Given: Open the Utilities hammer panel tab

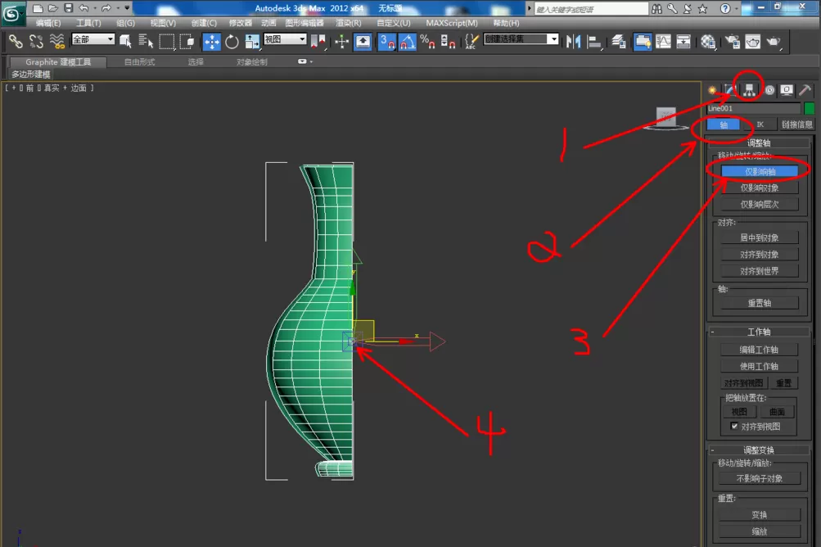Looking at the screenshot, I should [x=805, y=90].
